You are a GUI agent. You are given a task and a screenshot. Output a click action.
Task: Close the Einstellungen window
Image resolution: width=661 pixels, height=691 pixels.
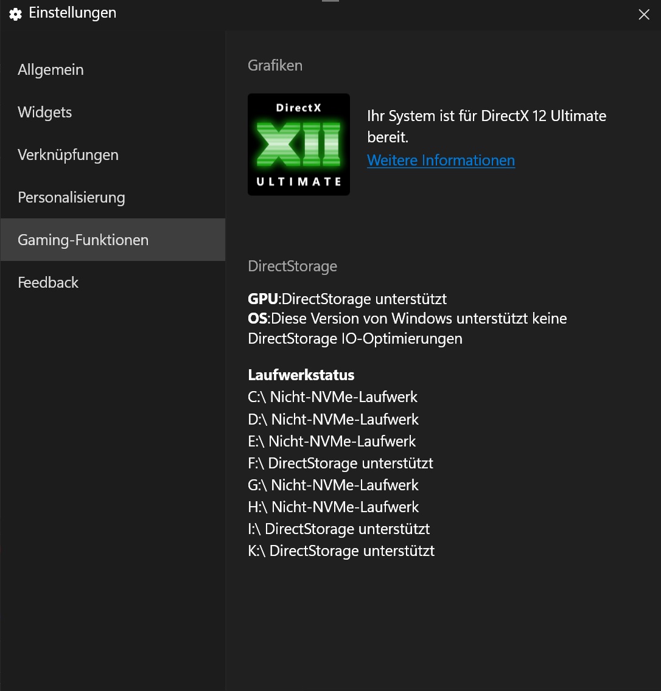click(644, 15)
